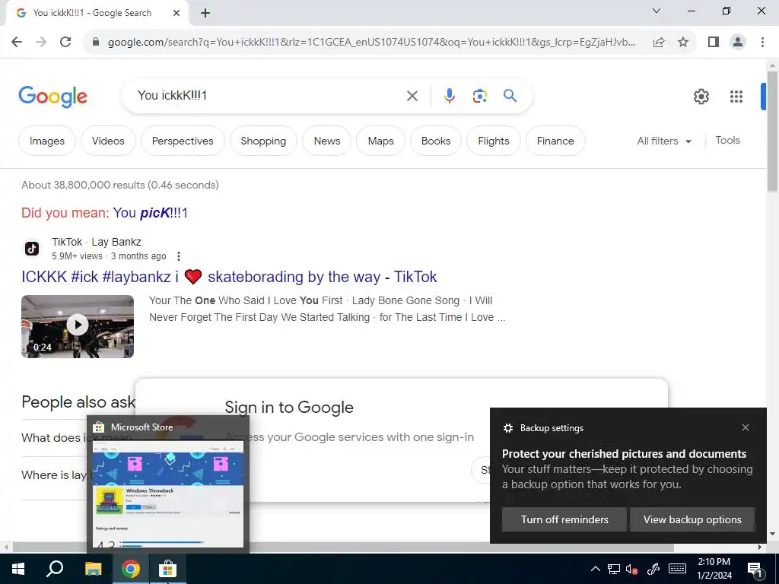Expand the All filters dropdown
Viewport: 779px width, 584px height.
664,141
